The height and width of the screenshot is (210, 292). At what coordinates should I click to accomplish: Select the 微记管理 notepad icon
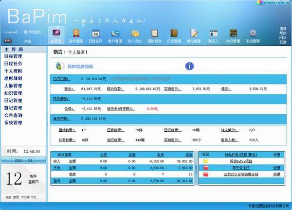tap(194, 34)
